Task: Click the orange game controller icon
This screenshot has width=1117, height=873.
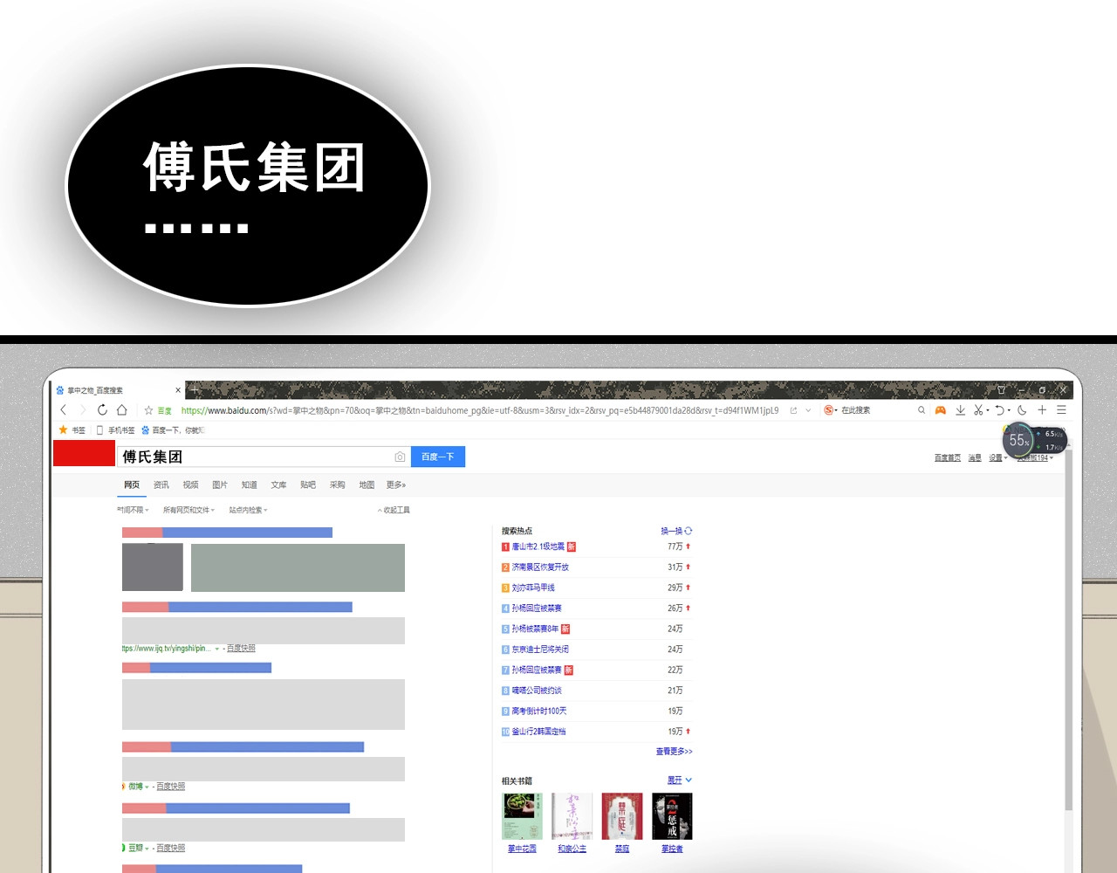Action: pos(941,410)
